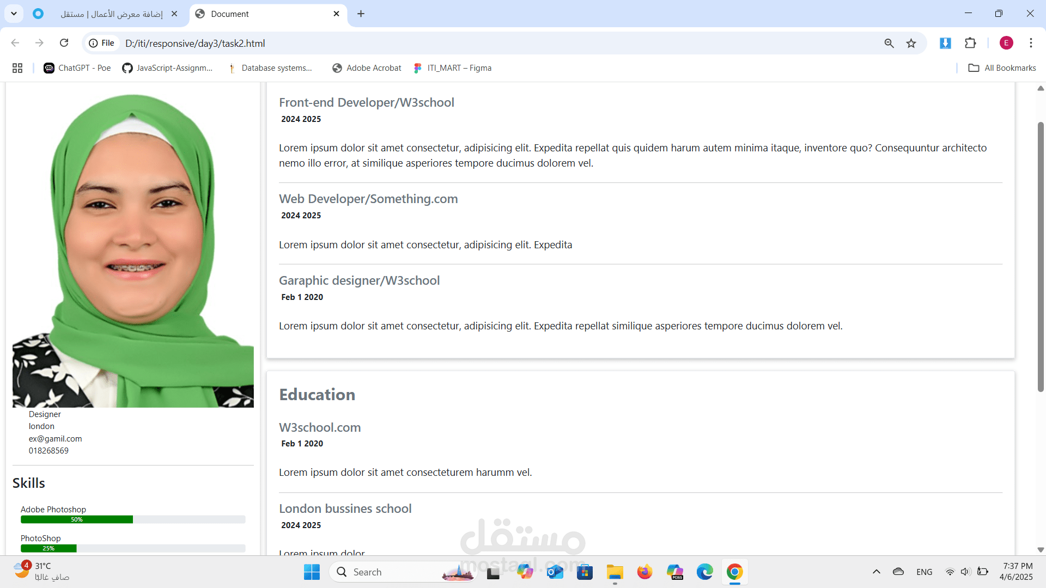Open the All Bookmarks folder
Image resolution: width=1046 pixels, height=588 pixels.
click(x=1002, y=68)
